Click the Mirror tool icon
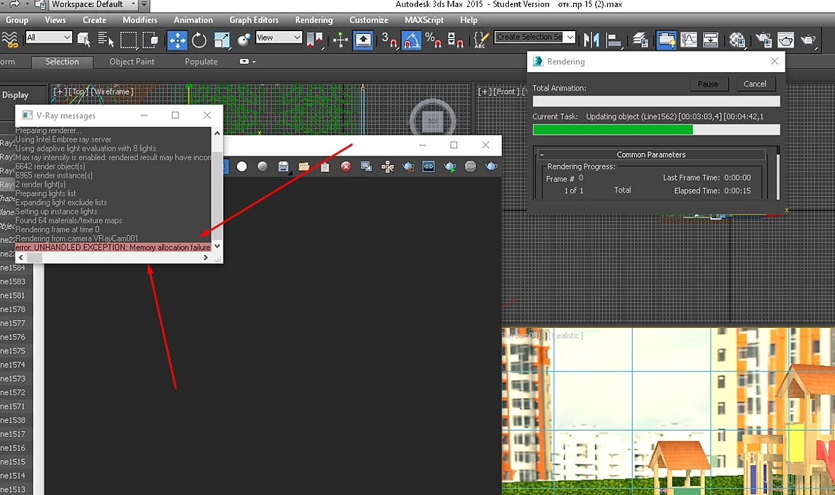This screenshot has width=835, height=495. (x=592, y=40)
